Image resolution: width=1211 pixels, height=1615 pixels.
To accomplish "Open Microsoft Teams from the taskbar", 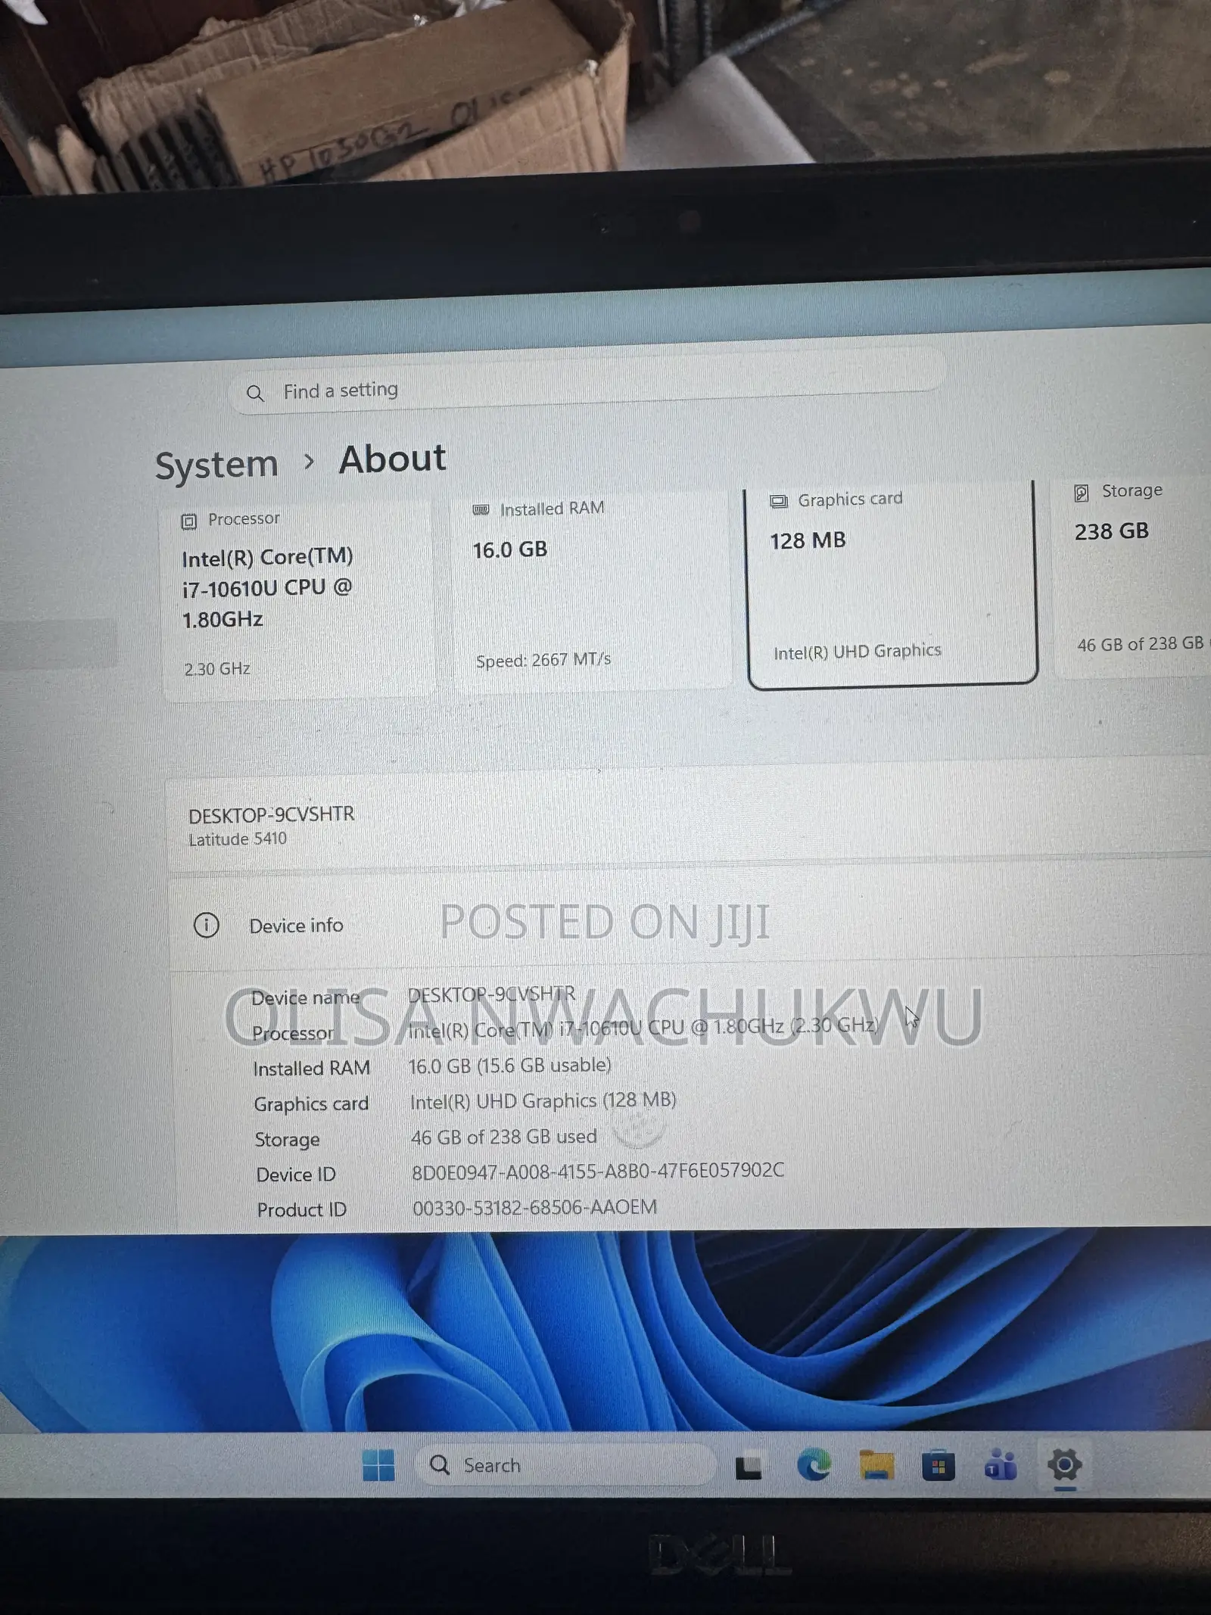I will point(1001,1465).
